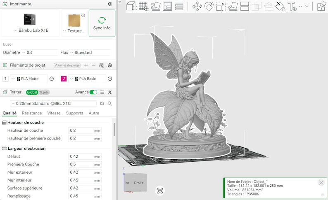Click the Mur intérieur width field

pos(85,180)
